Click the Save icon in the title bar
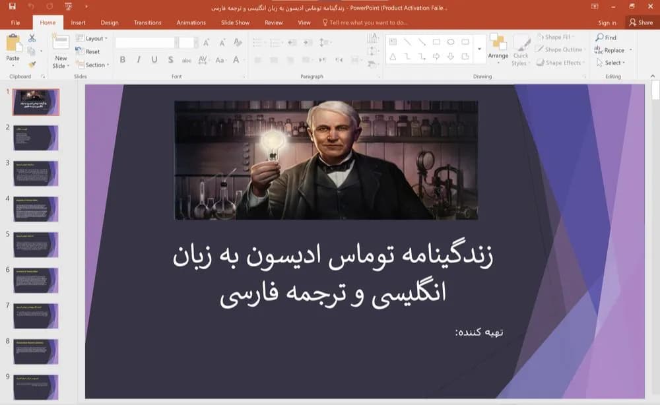The width and height of the screenshot is (660, 405). pyautogui.click(x=12, y=7)
